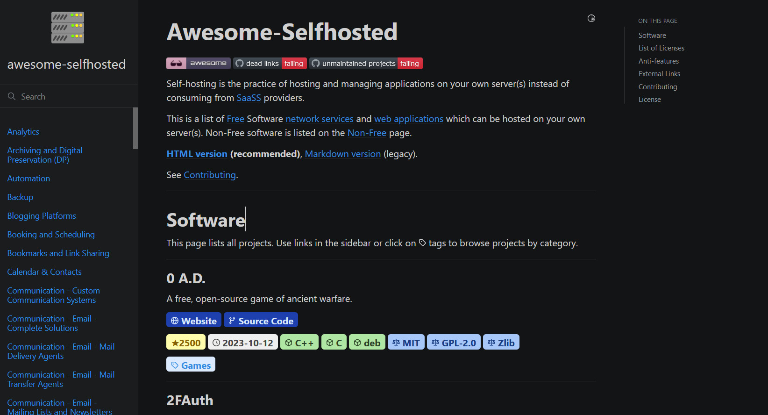Viewport: 768px width, 415px height.
Task: Click the GPL-2.0 license badge
Action: coord(454,342)
